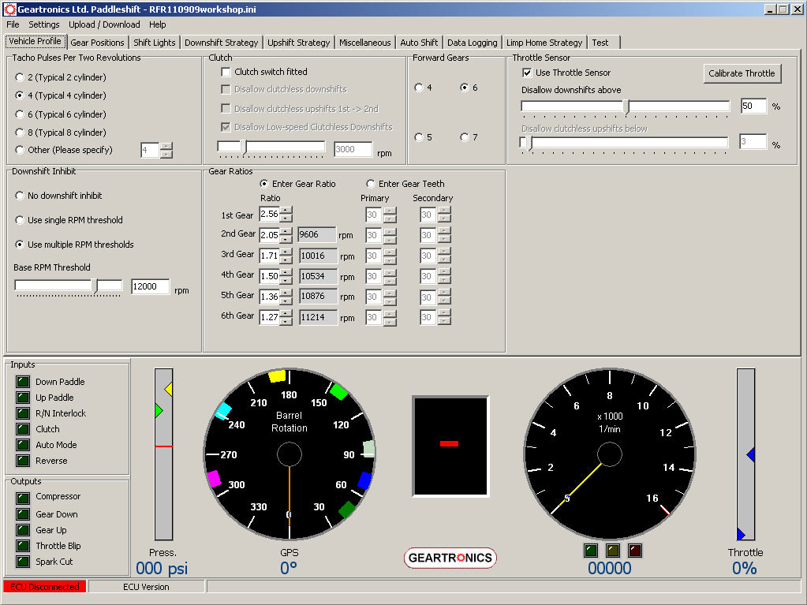Uncheck Use Throttle Sensor
This screenshot has width=807, height=605.
click(528, 73)
